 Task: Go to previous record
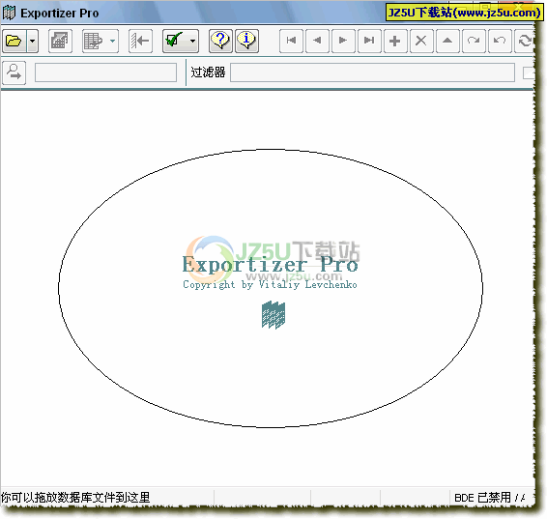tap(317, 42)
